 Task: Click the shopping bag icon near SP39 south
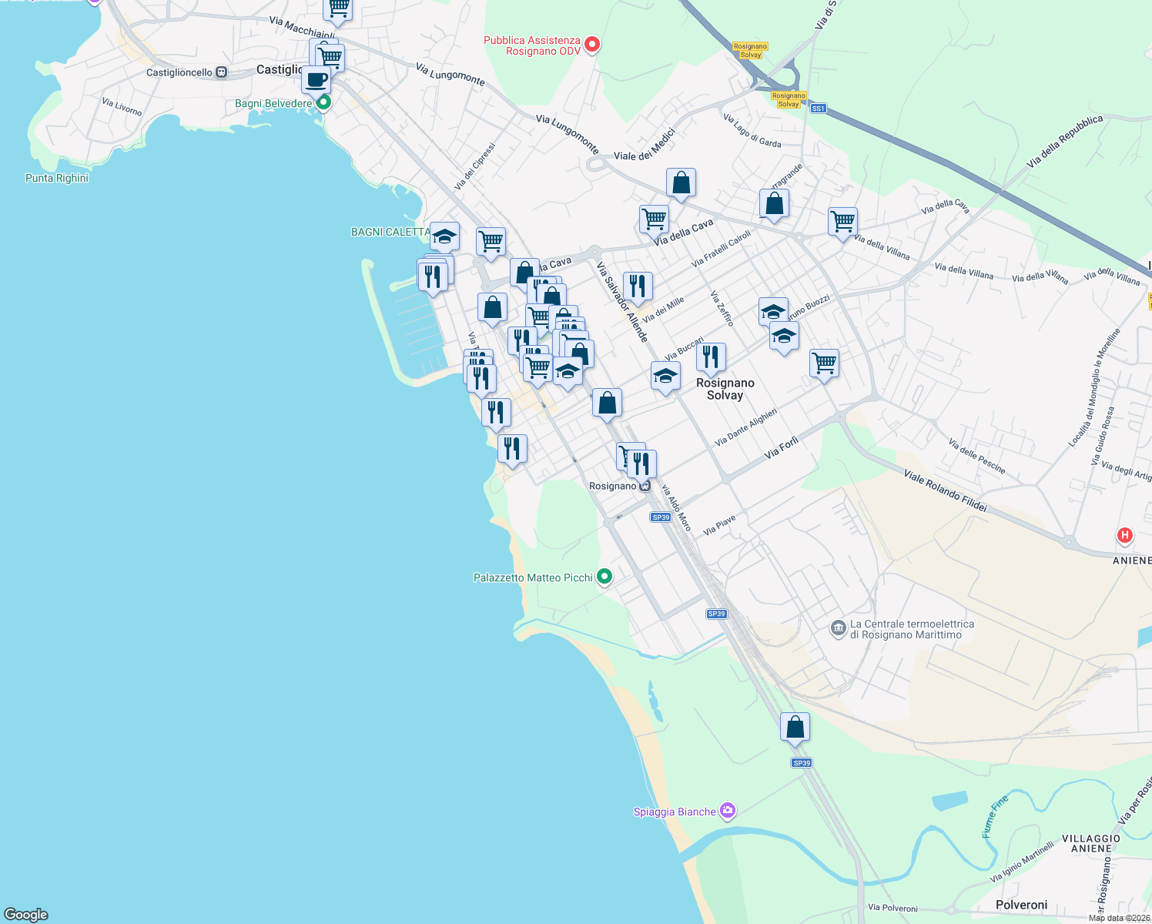pyautogui.click(x=795, y=725)
